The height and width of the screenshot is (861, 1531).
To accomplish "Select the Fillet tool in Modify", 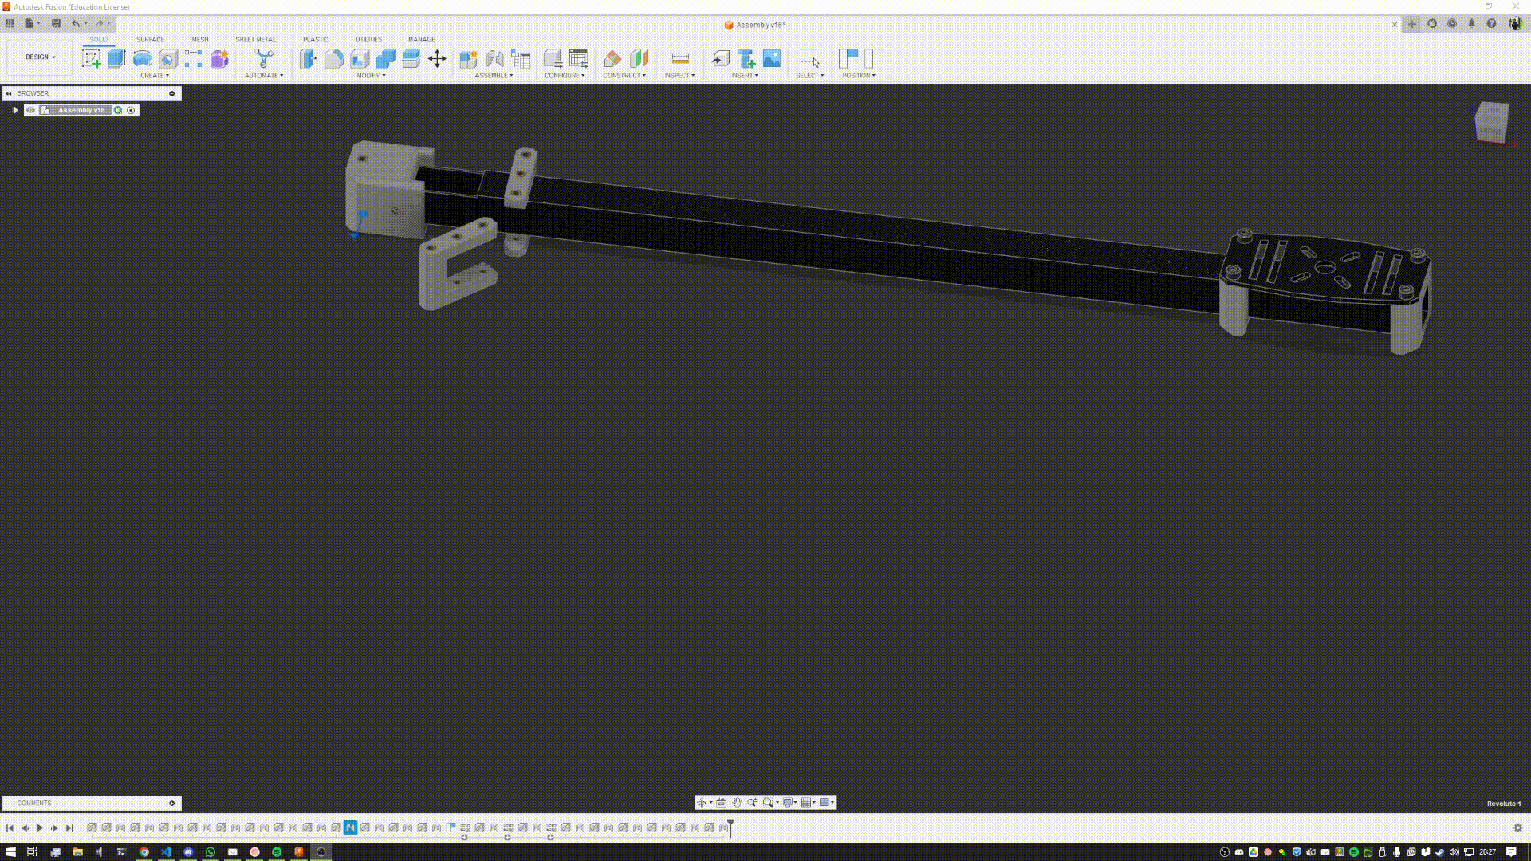I will tap(334, 58).
